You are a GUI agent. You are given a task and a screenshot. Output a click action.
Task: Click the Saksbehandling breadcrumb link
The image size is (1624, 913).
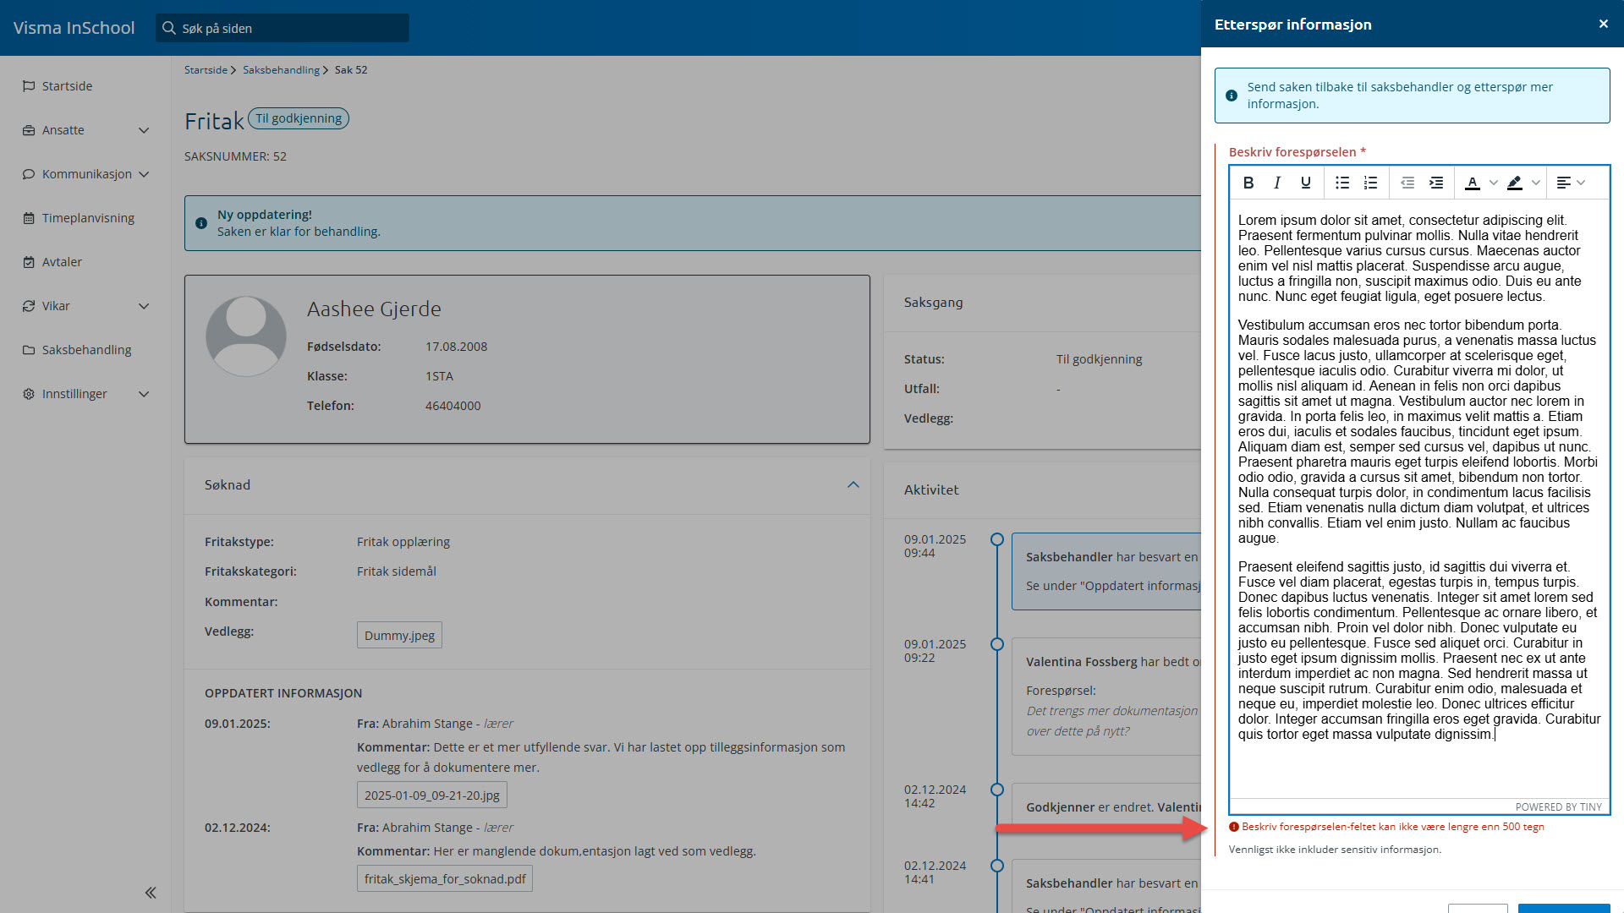(x=281, y=70)
